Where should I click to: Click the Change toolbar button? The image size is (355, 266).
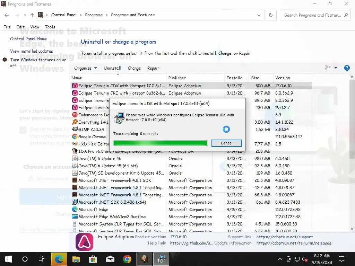tap(134, 68)
